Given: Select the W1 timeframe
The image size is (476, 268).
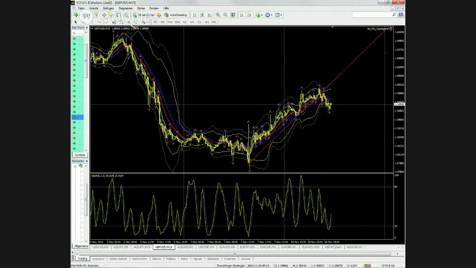Looking at the screenshot, I should [207, 22].
